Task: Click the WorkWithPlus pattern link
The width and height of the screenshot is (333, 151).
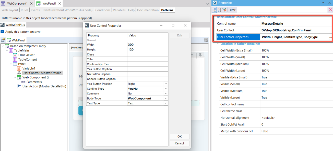Action: click(x=15, y=25)
